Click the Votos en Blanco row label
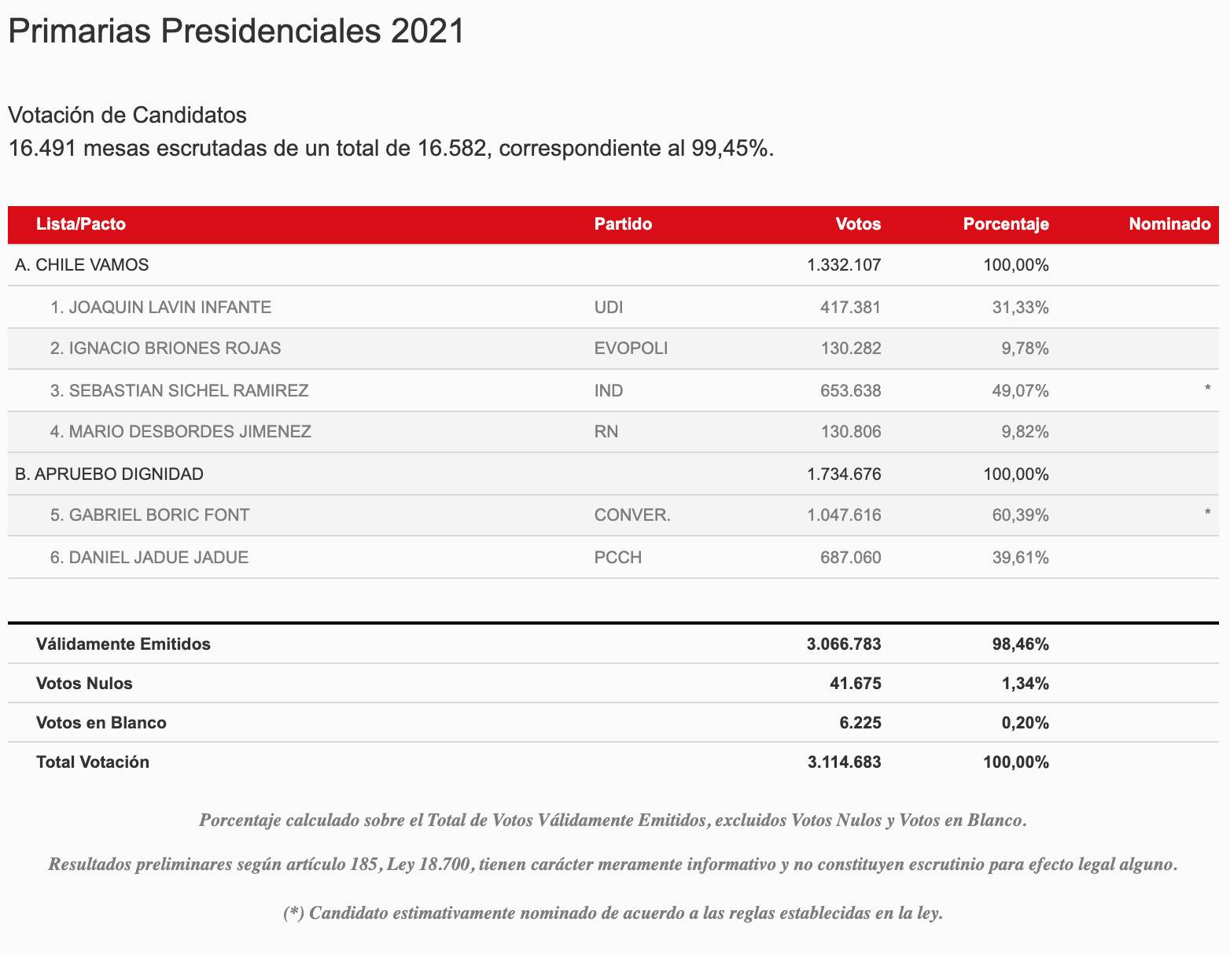 [101, 723]
